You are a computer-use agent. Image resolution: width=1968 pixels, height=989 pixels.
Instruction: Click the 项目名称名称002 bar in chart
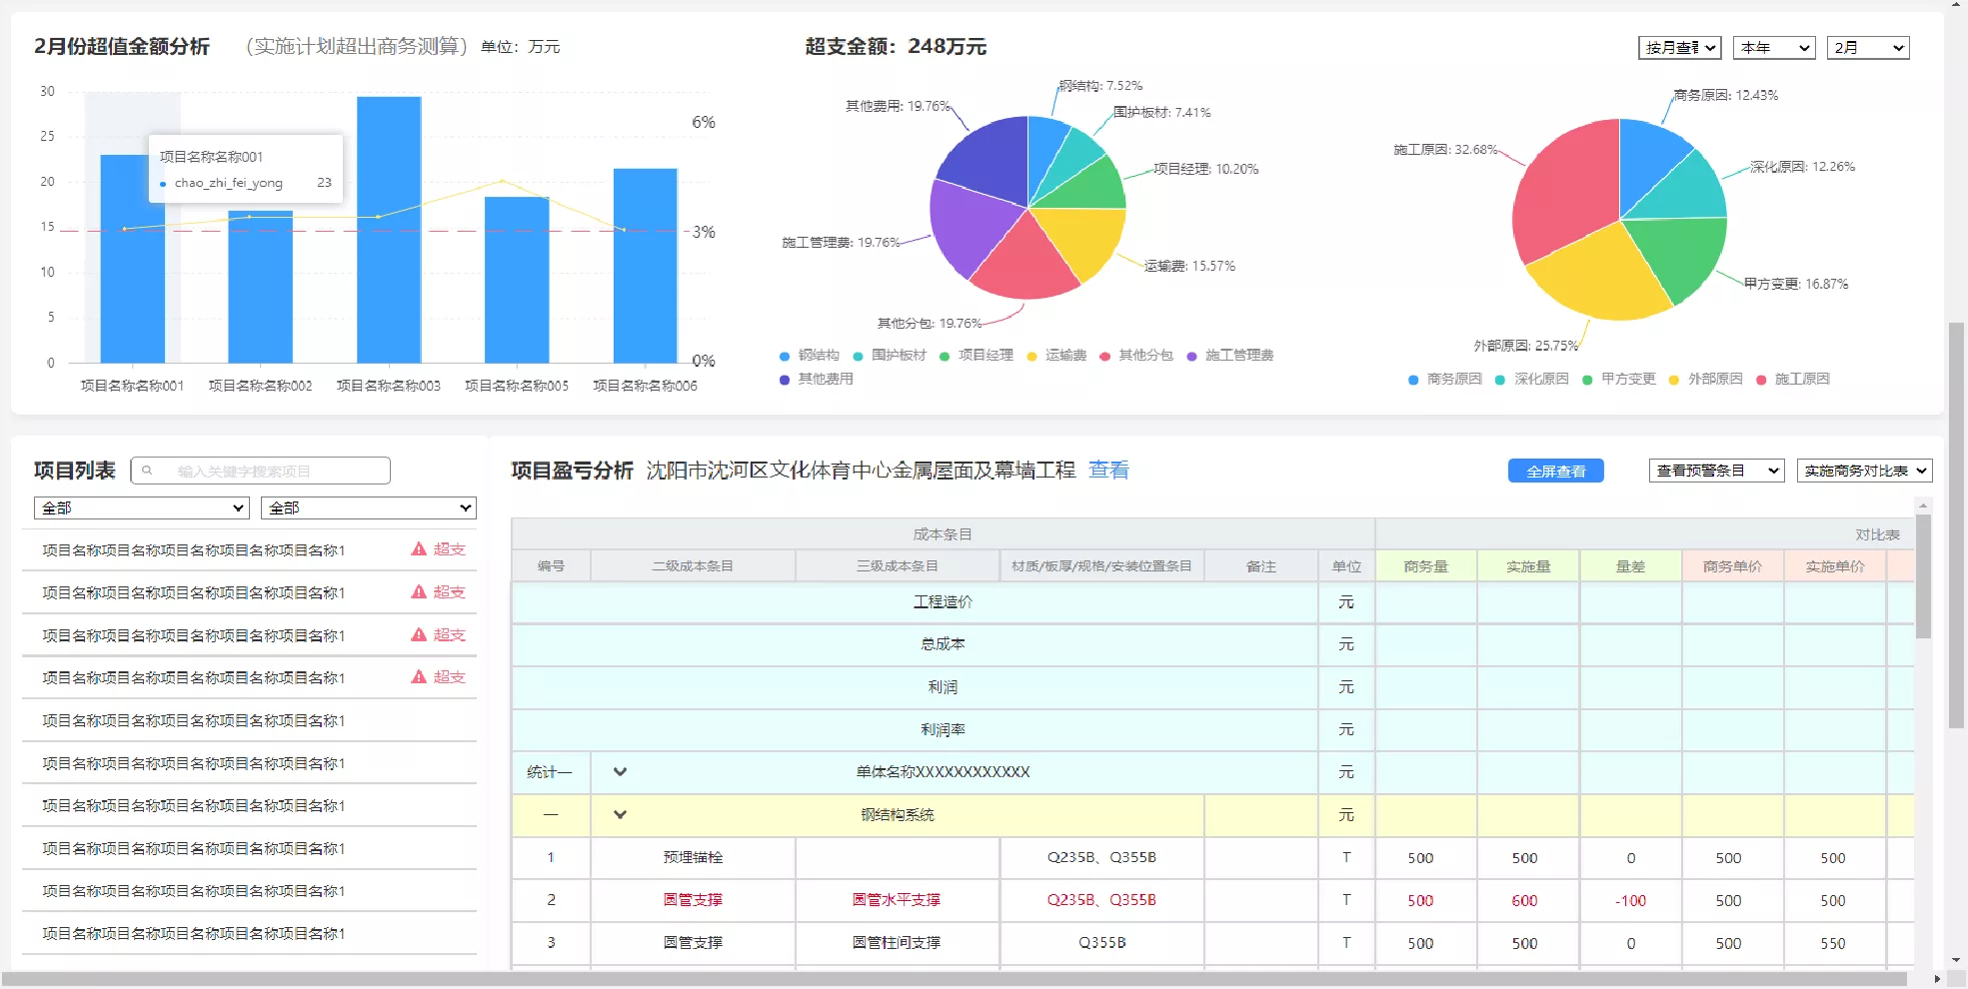[x=261, y=287]
